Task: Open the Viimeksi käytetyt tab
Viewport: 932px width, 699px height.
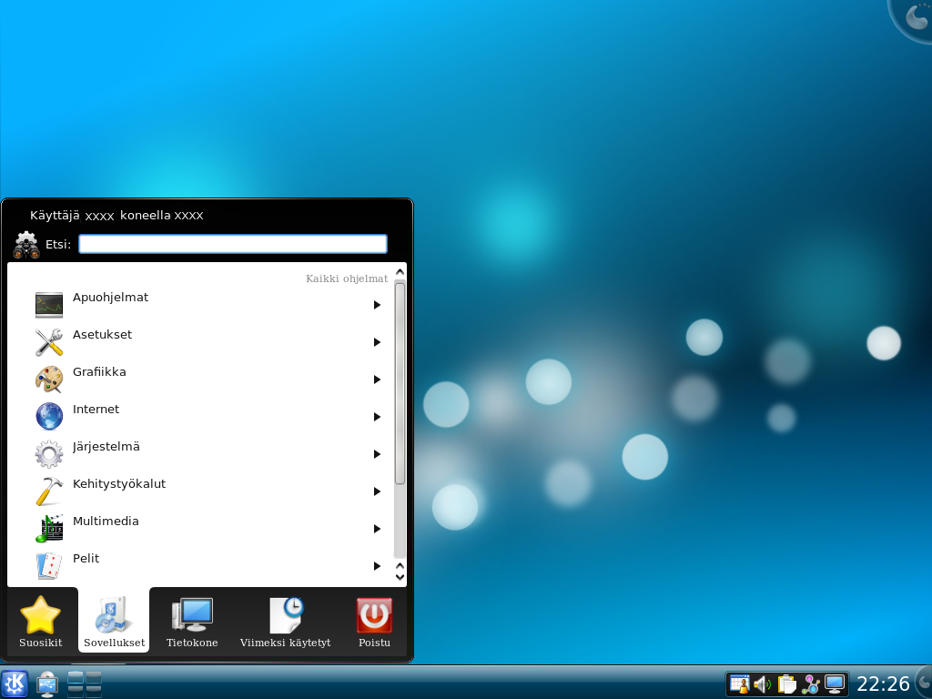Action: [285, 623]
